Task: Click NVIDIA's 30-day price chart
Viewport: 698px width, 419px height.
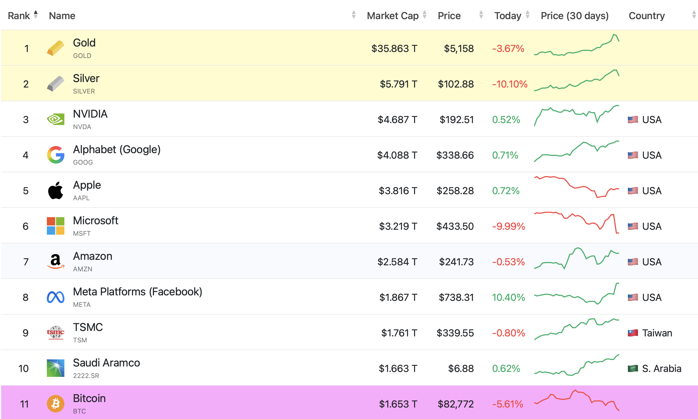Action: (x=576, y=116)
